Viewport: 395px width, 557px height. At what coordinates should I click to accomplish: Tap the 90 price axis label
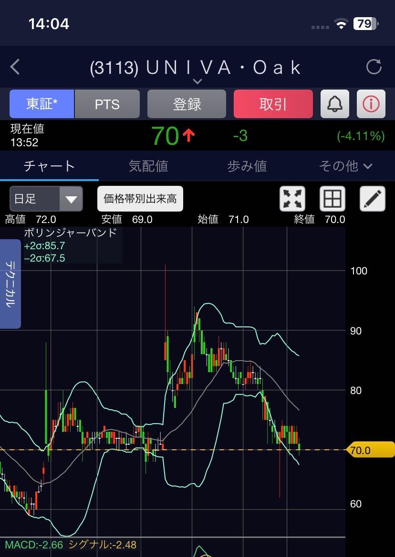356,331
